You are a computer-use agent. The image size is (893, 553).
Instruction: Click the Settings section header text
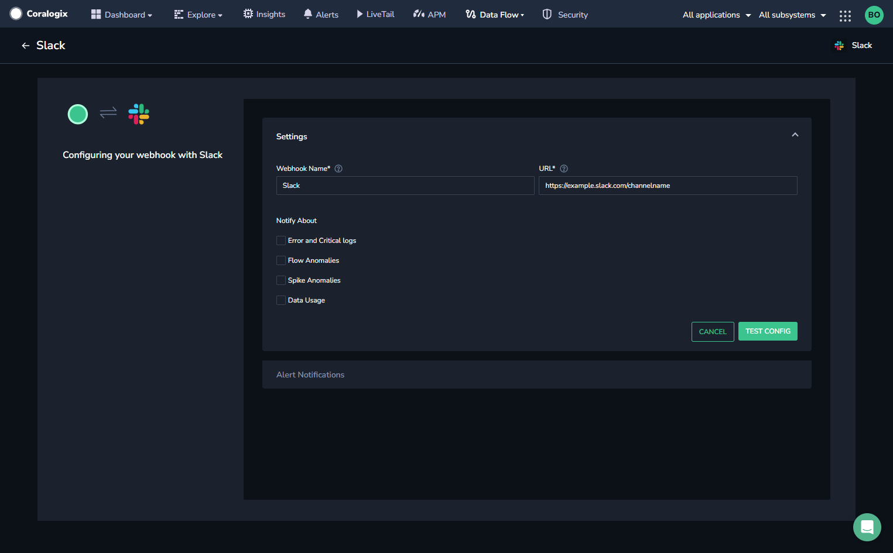click(x=292, y=136)
